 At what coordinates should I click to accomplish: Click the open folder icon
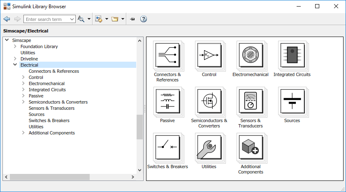pyautogui.click(x=115, y=19)
